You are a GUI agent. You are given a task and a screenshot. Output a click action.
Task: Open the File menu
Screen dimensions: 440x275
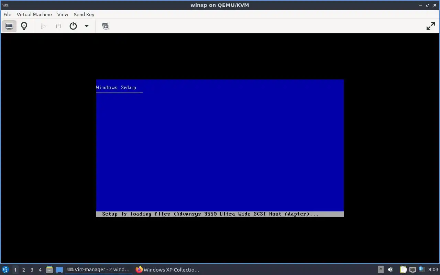coord(7,14)
